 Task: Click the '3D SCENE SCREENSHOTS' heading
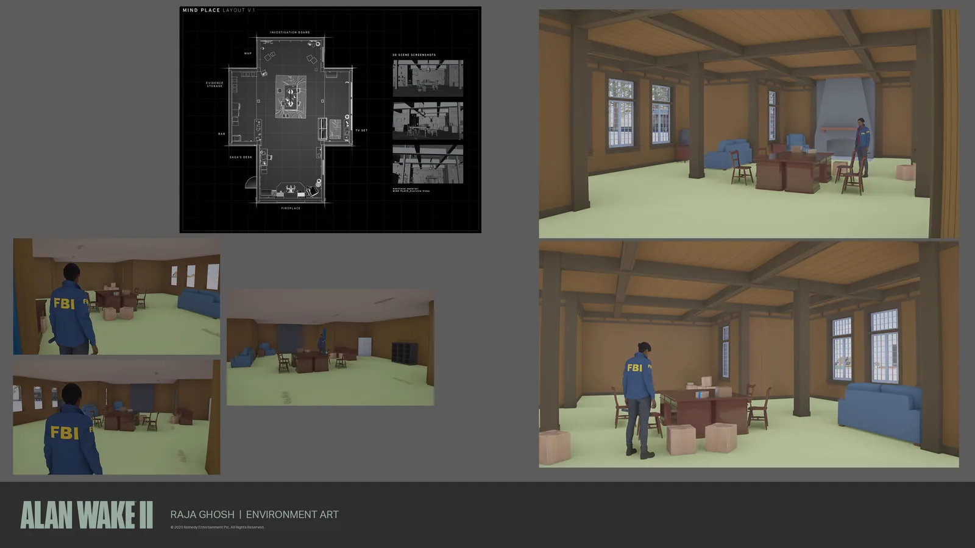(x=414, y=55)
